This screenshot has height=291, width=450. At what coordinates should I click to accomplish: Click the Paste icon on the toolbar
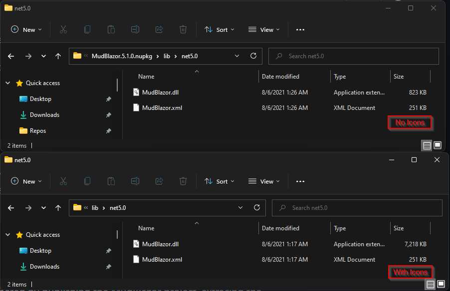coord(111,29)
